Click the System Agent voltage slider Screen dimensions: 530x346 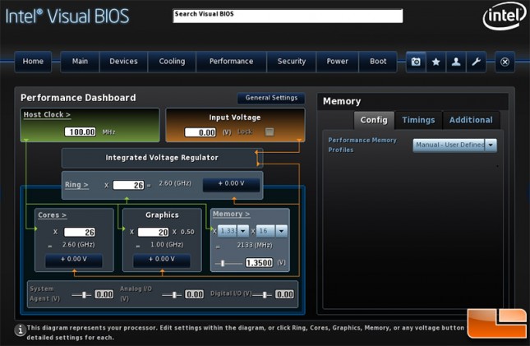tap(81, 295)
